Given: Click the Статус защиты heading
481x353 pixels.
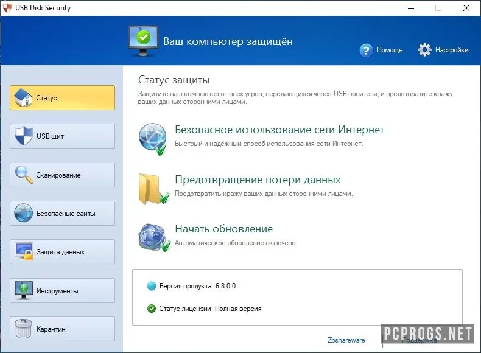Looking at the screenshot, I should click(174, 80).
